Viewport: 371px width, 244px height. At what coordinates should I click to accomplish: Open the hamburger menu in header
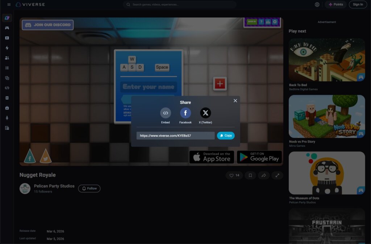9,4
